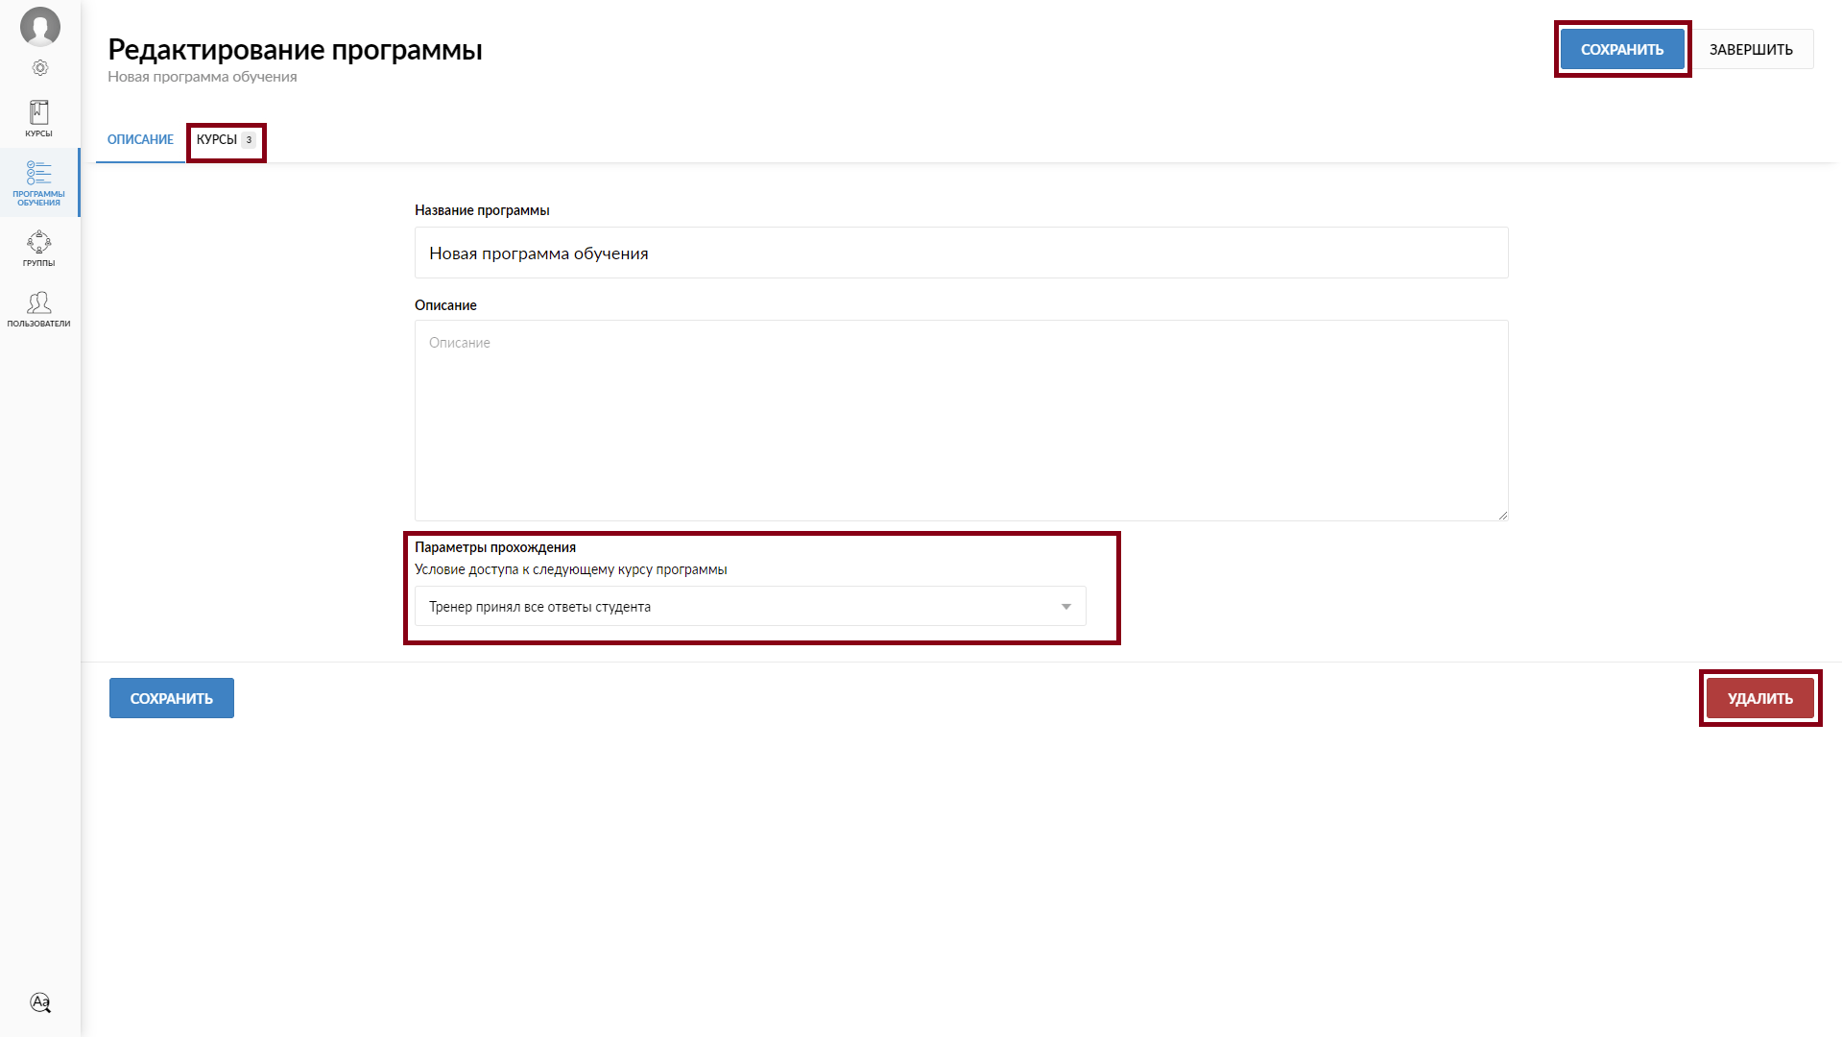Open the Группы section in sidebar
The width and height of the screenshot is (1842, 1037).
[39, 248]
